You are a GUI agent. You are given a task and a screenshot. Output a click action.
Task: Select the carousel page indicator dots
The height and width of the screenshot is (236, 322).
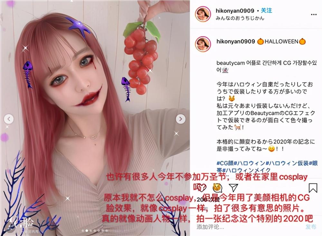95,231
